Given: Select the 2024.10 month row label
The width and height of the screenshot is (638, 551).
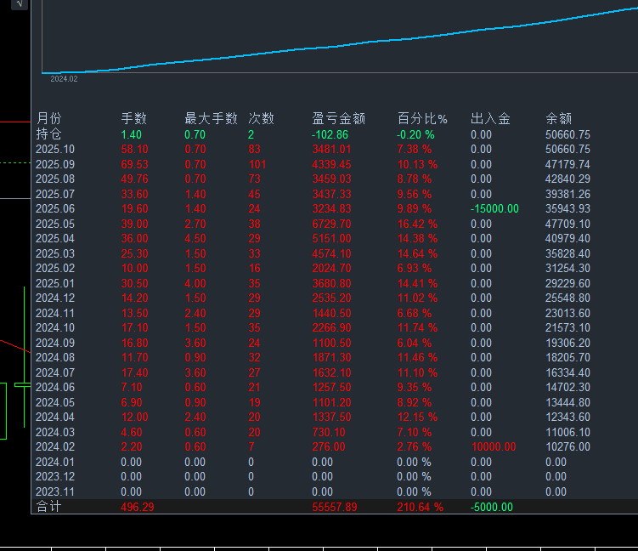Looking at the screenshot, I should tap(55, 327).
